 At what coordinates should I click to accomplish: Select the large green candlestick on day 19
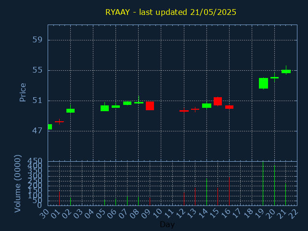coord(263,83)
